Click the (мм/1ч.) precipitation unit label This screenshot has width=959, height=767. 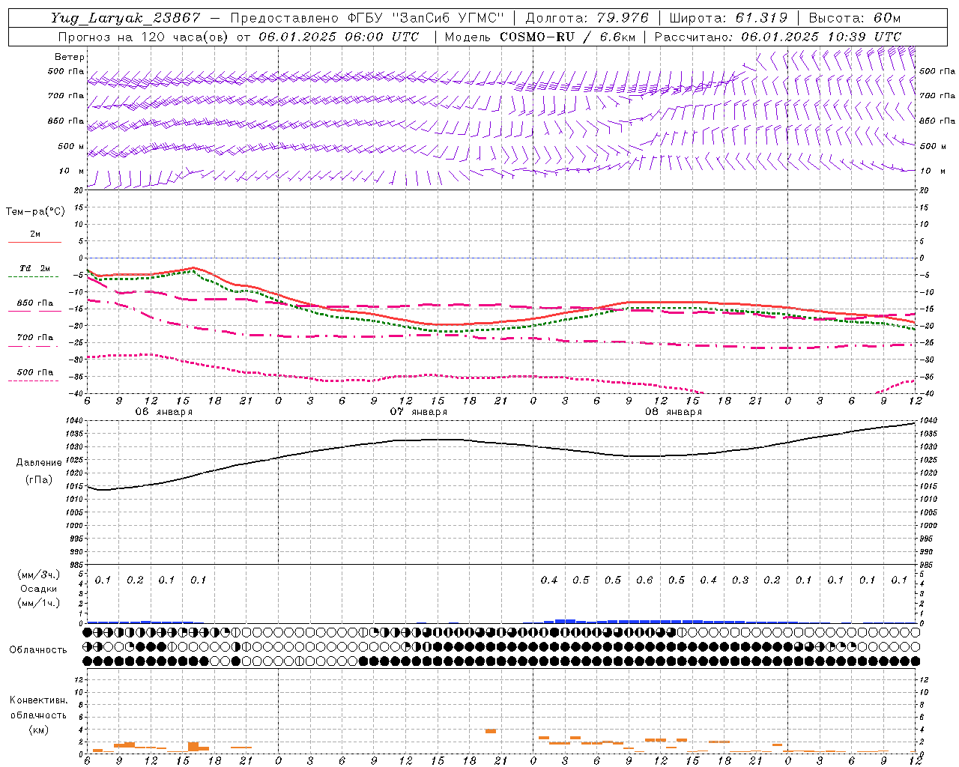coord(39,603)
